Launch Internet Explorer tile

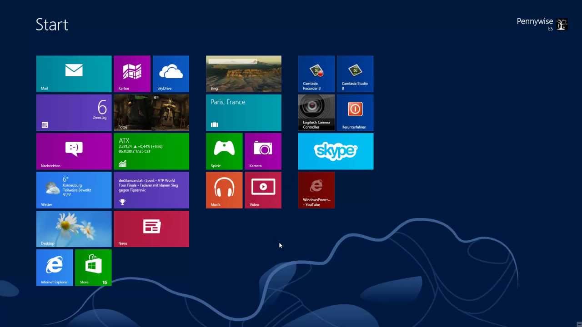[x=55, y=268]
